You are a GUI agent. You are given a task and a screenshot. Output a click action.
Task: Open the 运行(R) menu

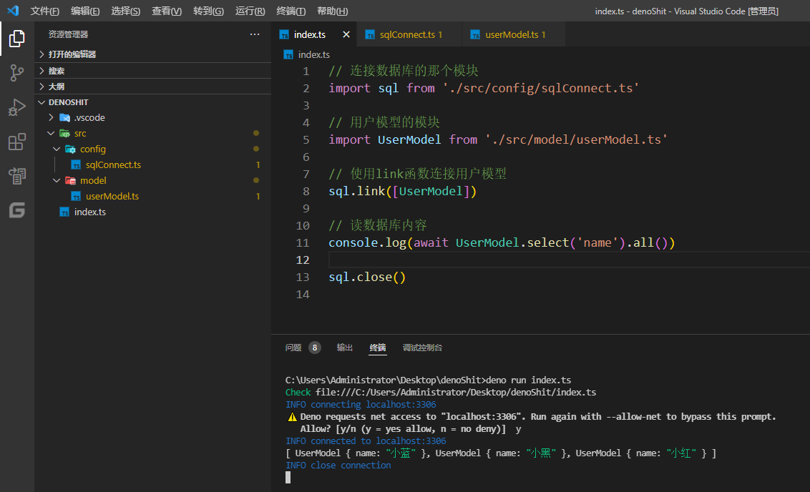tap(250, 11)
